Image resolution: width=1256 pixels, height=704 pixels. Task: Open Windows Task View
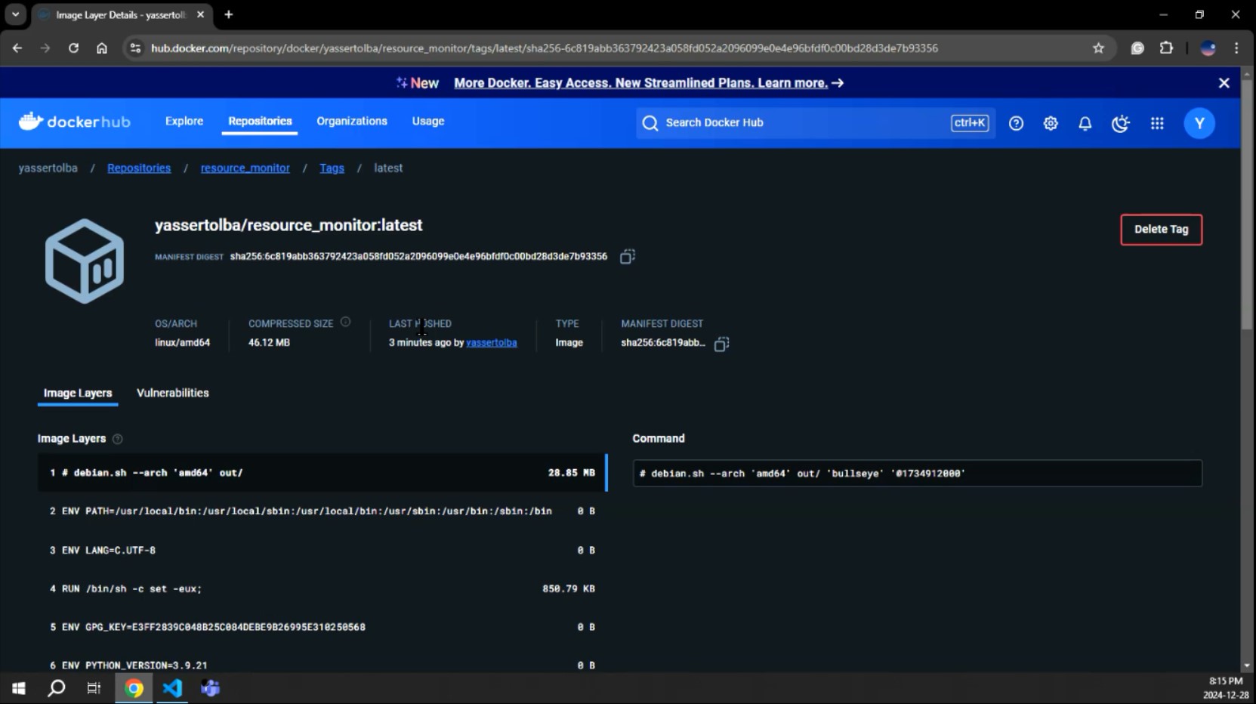click(x=94, y=688)
